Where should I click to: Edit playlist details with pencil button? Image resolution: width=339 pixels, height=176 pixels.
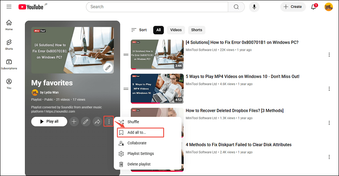point(86,122)
